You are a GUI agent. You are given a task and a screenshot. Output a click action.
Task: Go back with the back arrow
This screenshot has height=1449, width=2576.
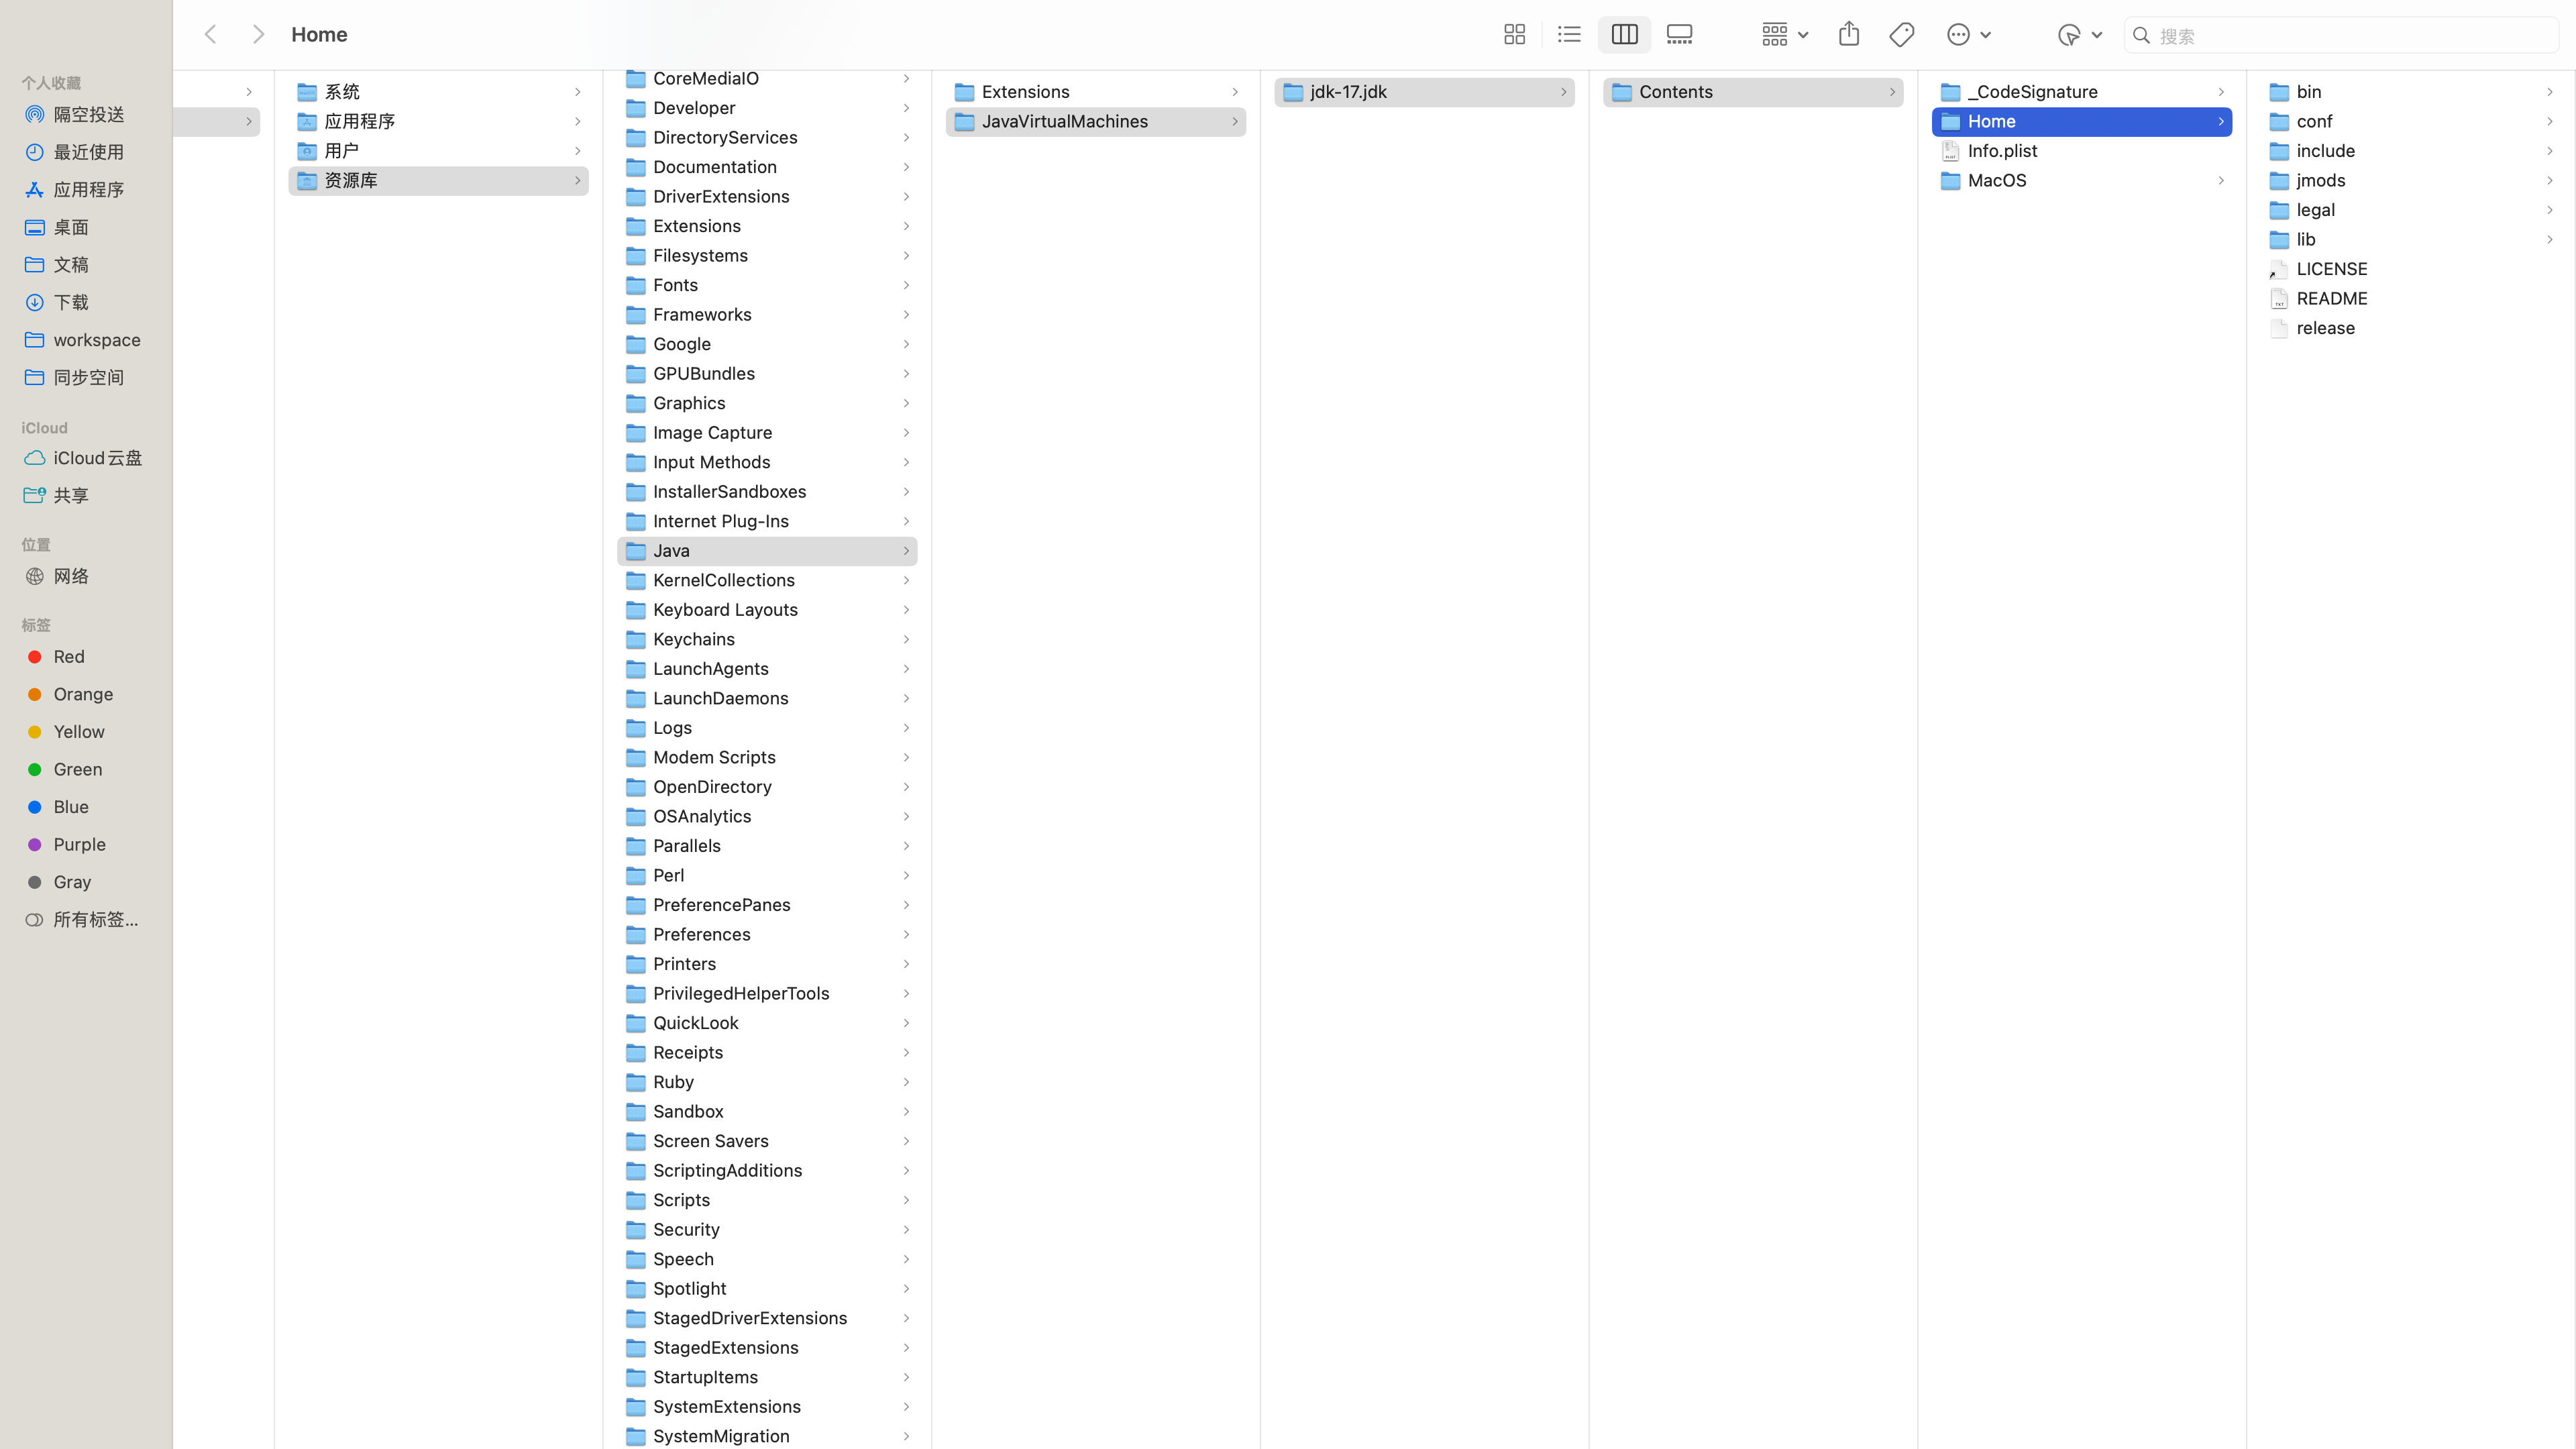click(210, 35)
